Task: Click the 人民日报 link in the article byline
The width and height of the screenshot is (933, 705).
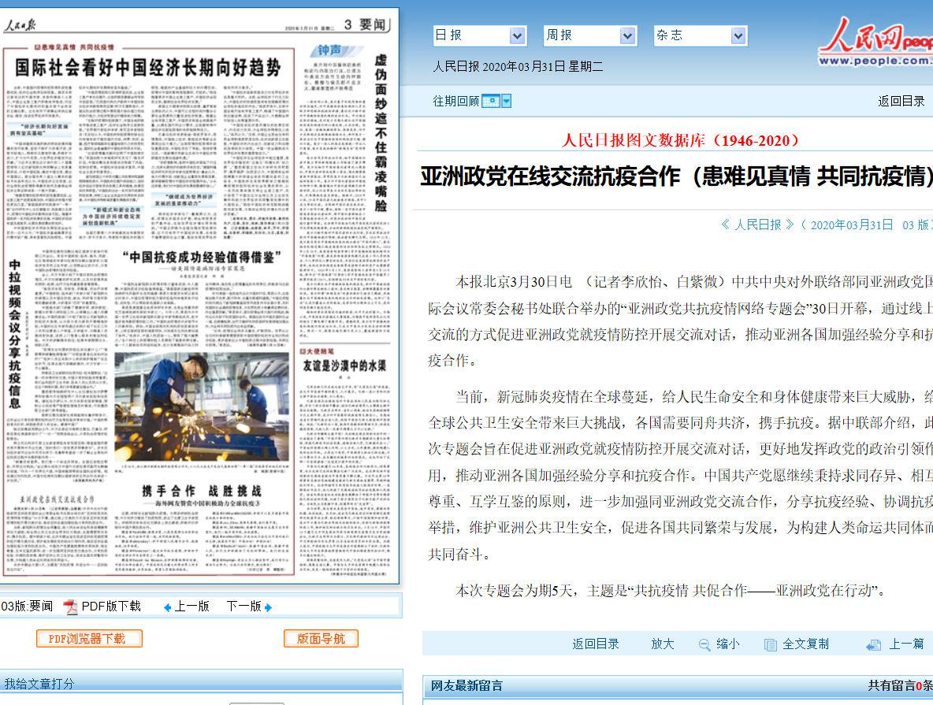Action: coord(757,224)
